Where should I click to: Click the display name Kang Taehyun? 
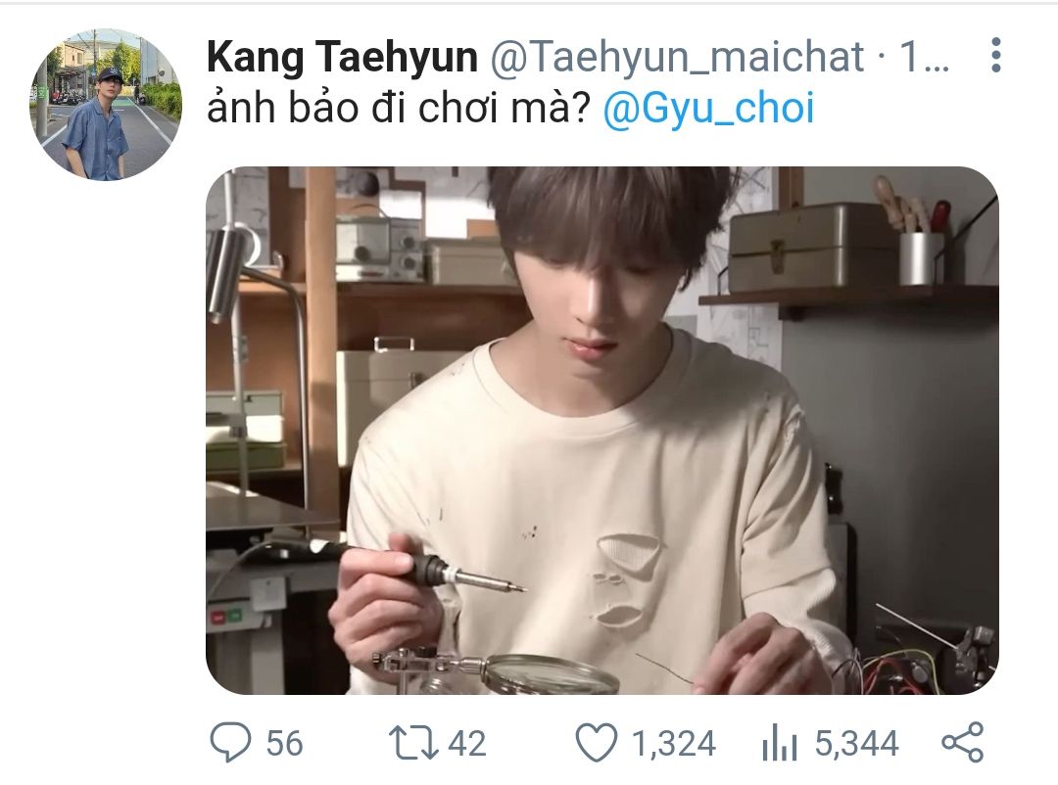pyautogui.click(x=342, y=57)
